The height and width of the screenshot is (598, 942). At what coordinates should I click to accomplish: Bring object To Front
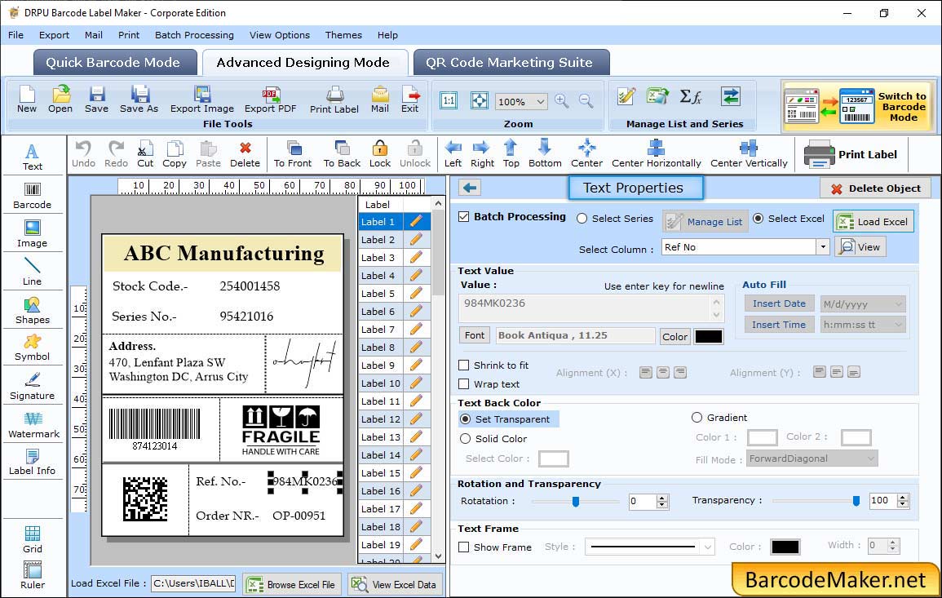(x=293, y=154)
